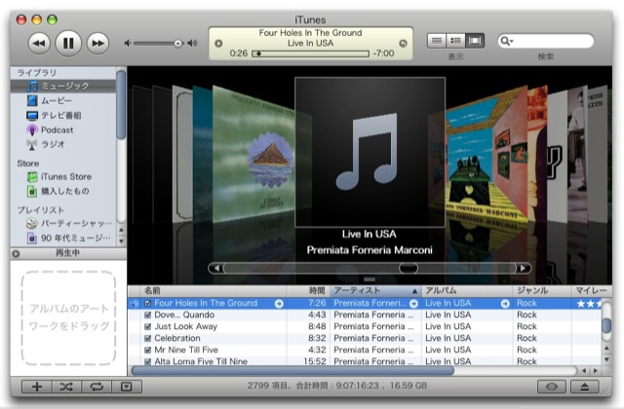Sort by ジャンル column header
Viewport: 624px width, 409px height.
point(542,290)
